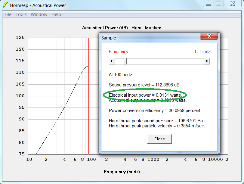Click the Sample dialog title bar
244x184 pixels.
(x=150, y=38)
